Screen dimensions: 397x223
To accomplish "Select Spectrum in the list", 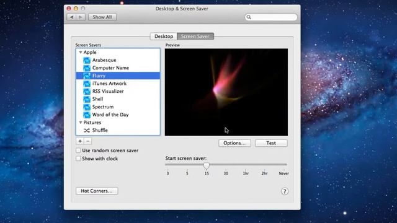I will [103, 107].
